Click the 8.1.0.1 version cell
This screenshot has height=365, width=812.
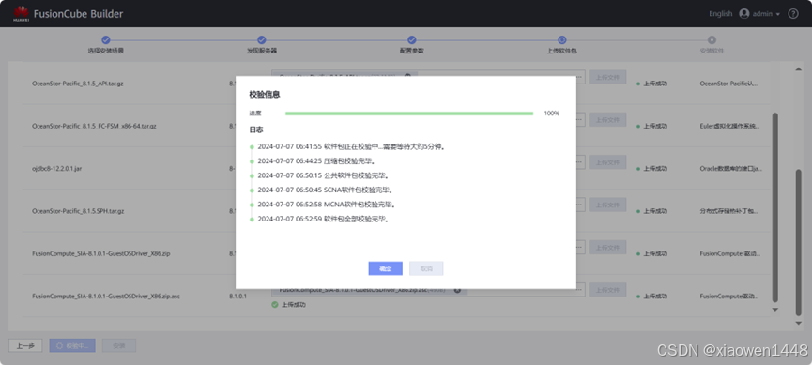tap(237, 297)
